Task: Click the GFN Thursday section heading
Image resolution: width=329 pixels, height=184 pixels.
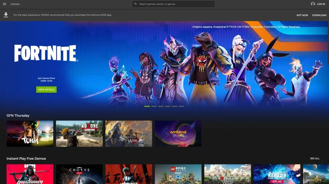Action: coord(18,116)
